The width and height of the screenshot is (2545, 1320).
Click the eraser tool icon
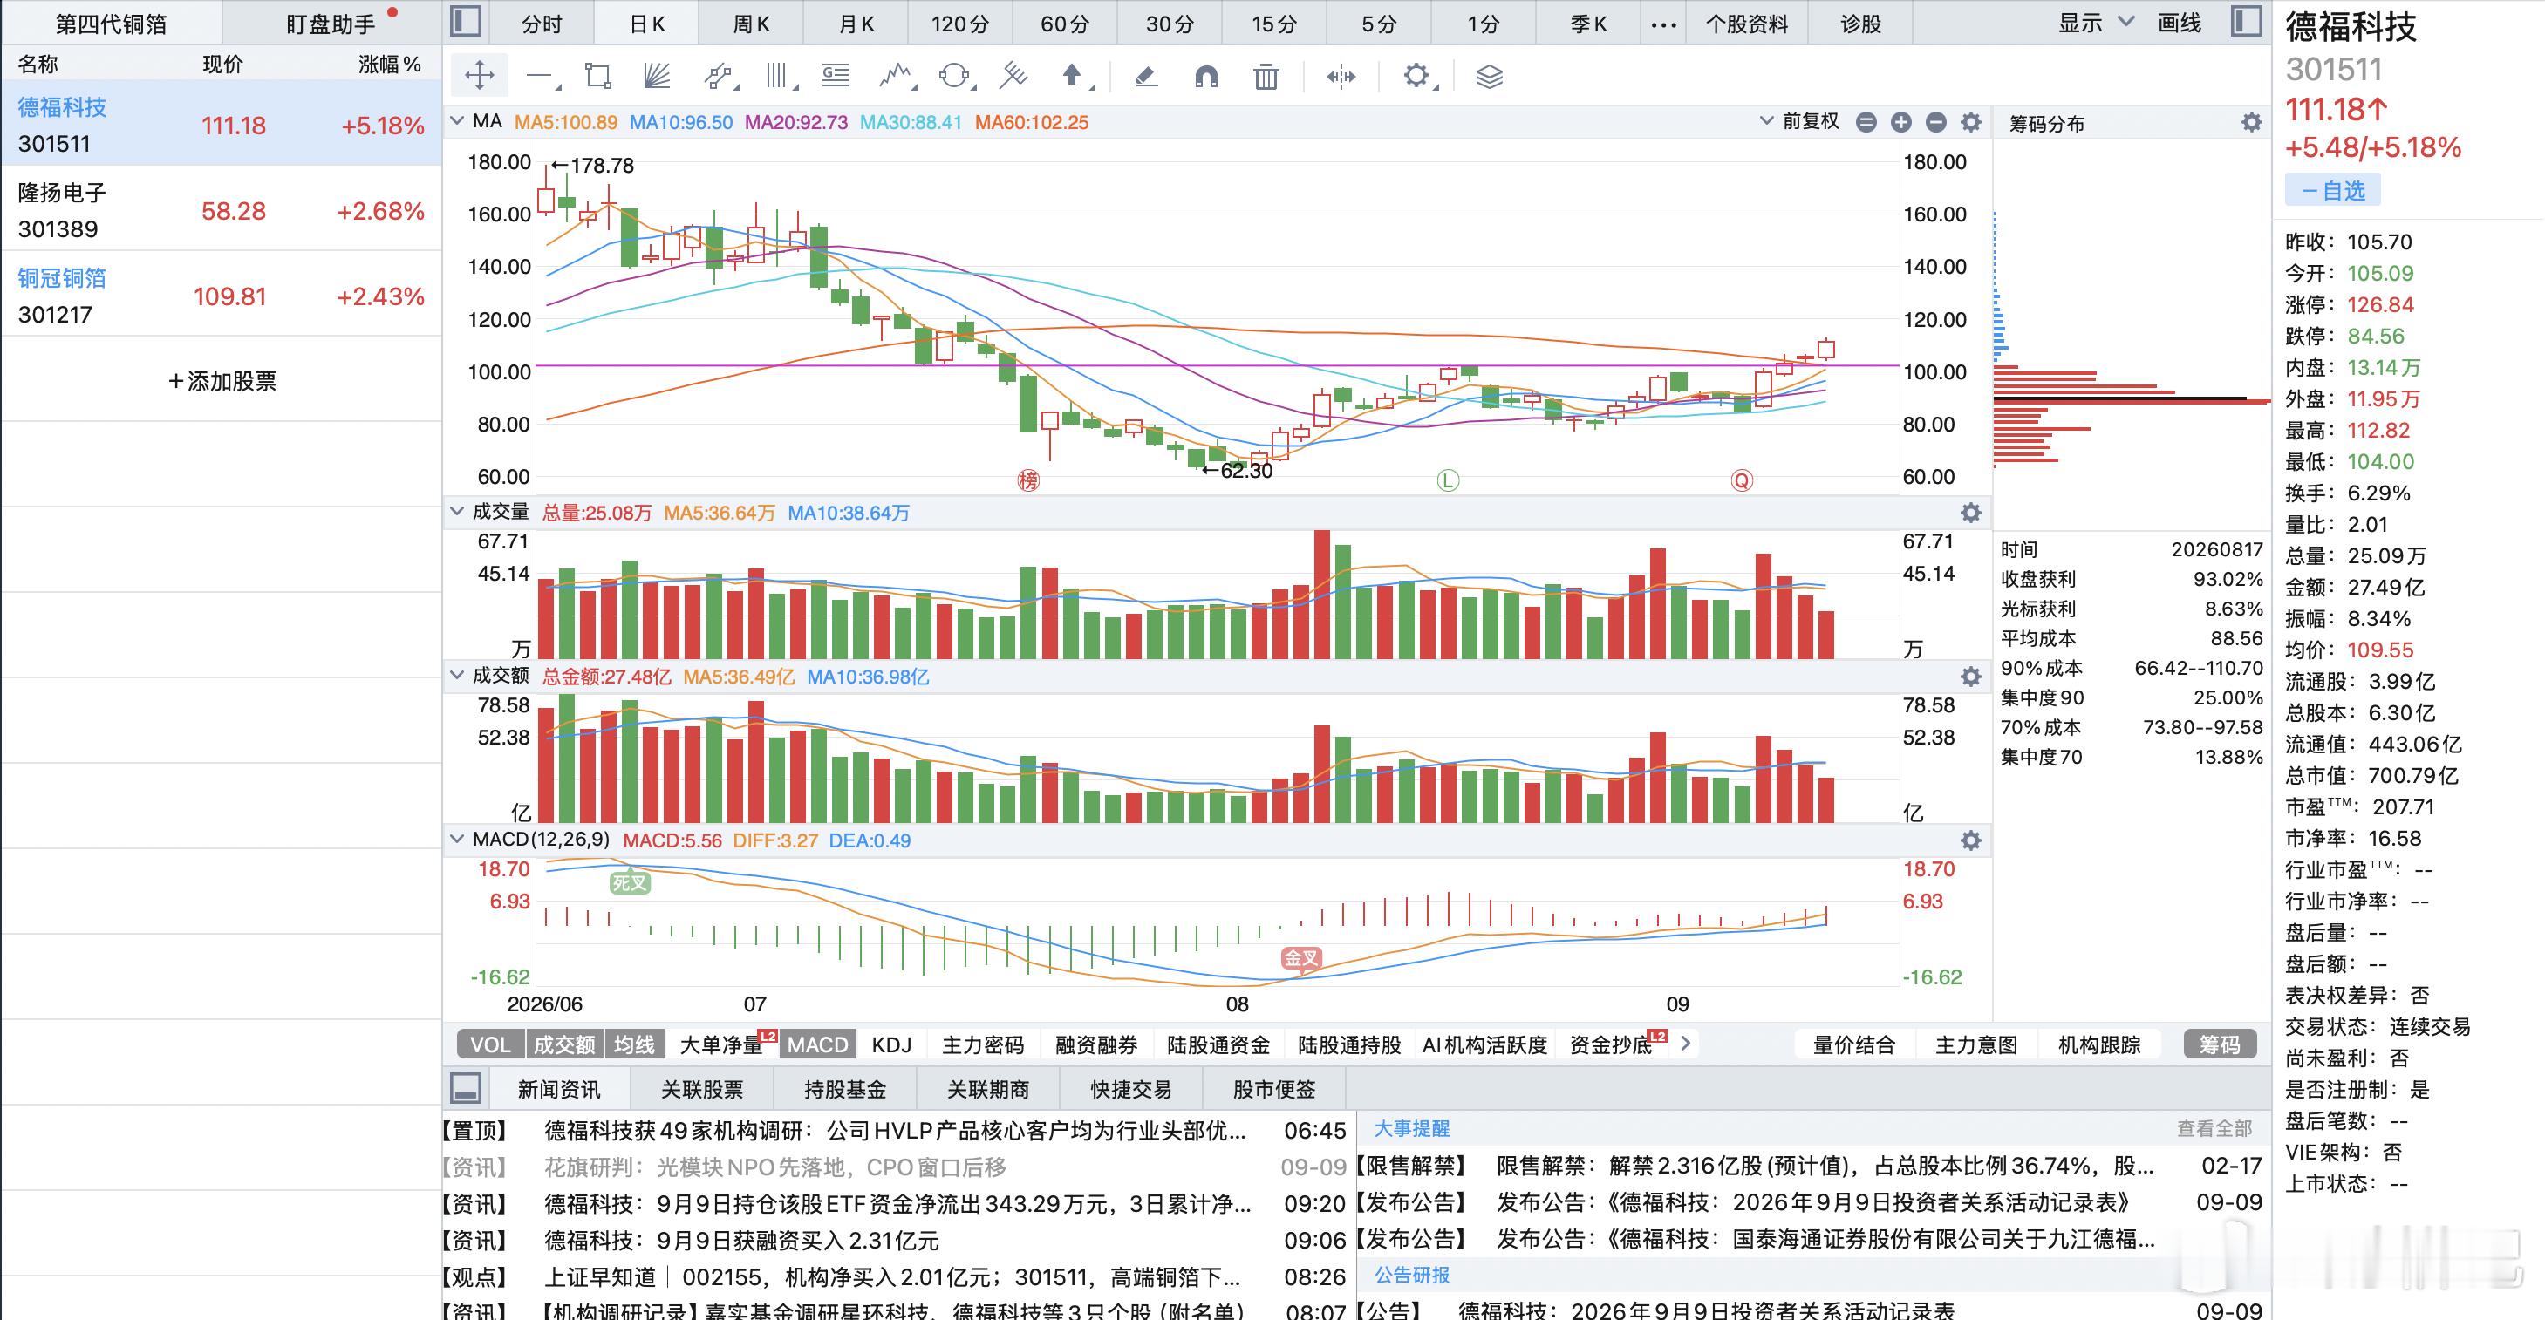click(x=1146, y=76)
